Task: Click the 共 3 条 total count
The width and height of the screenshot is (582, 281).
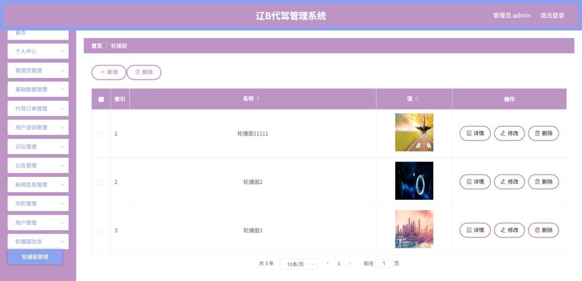Action: coord(266,263)
